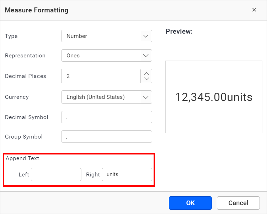Decrease Decimal Places with the down arrow

[146, 79]
